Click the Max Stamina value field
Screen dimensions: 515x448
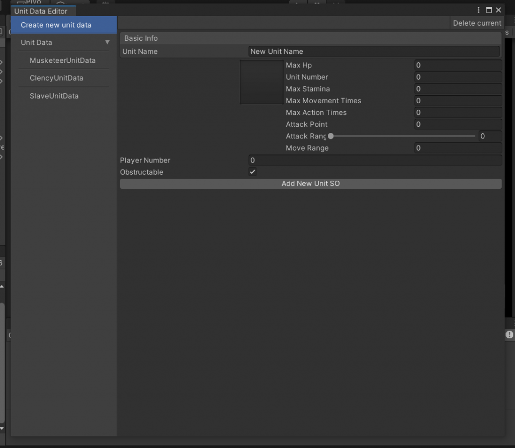point(458,89)
